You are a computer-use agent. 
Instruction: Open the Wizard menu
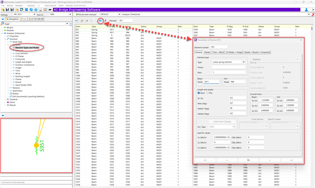10,5
